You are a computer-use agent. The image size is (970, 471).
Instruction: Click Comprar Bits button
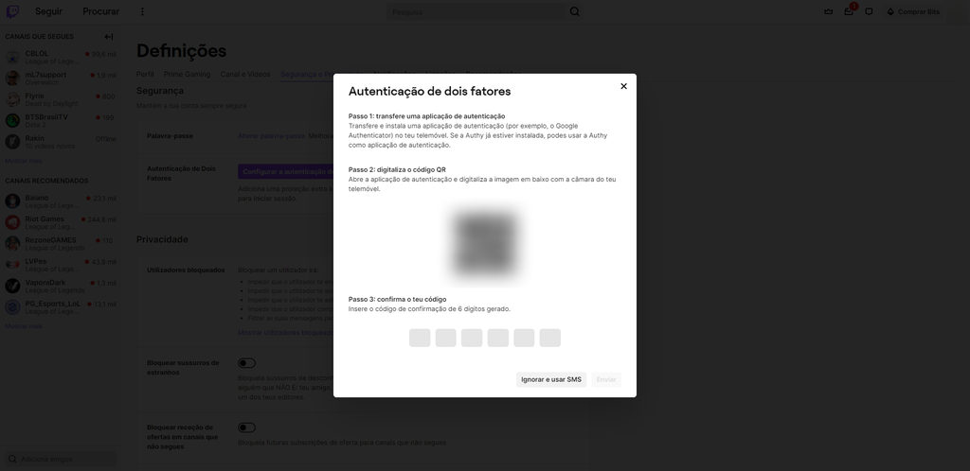[913, 11]
